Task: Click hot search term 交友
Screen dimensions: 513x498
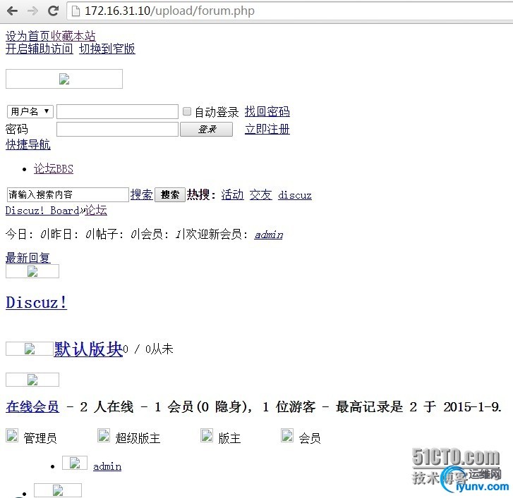Action: (x=260, y=194)
